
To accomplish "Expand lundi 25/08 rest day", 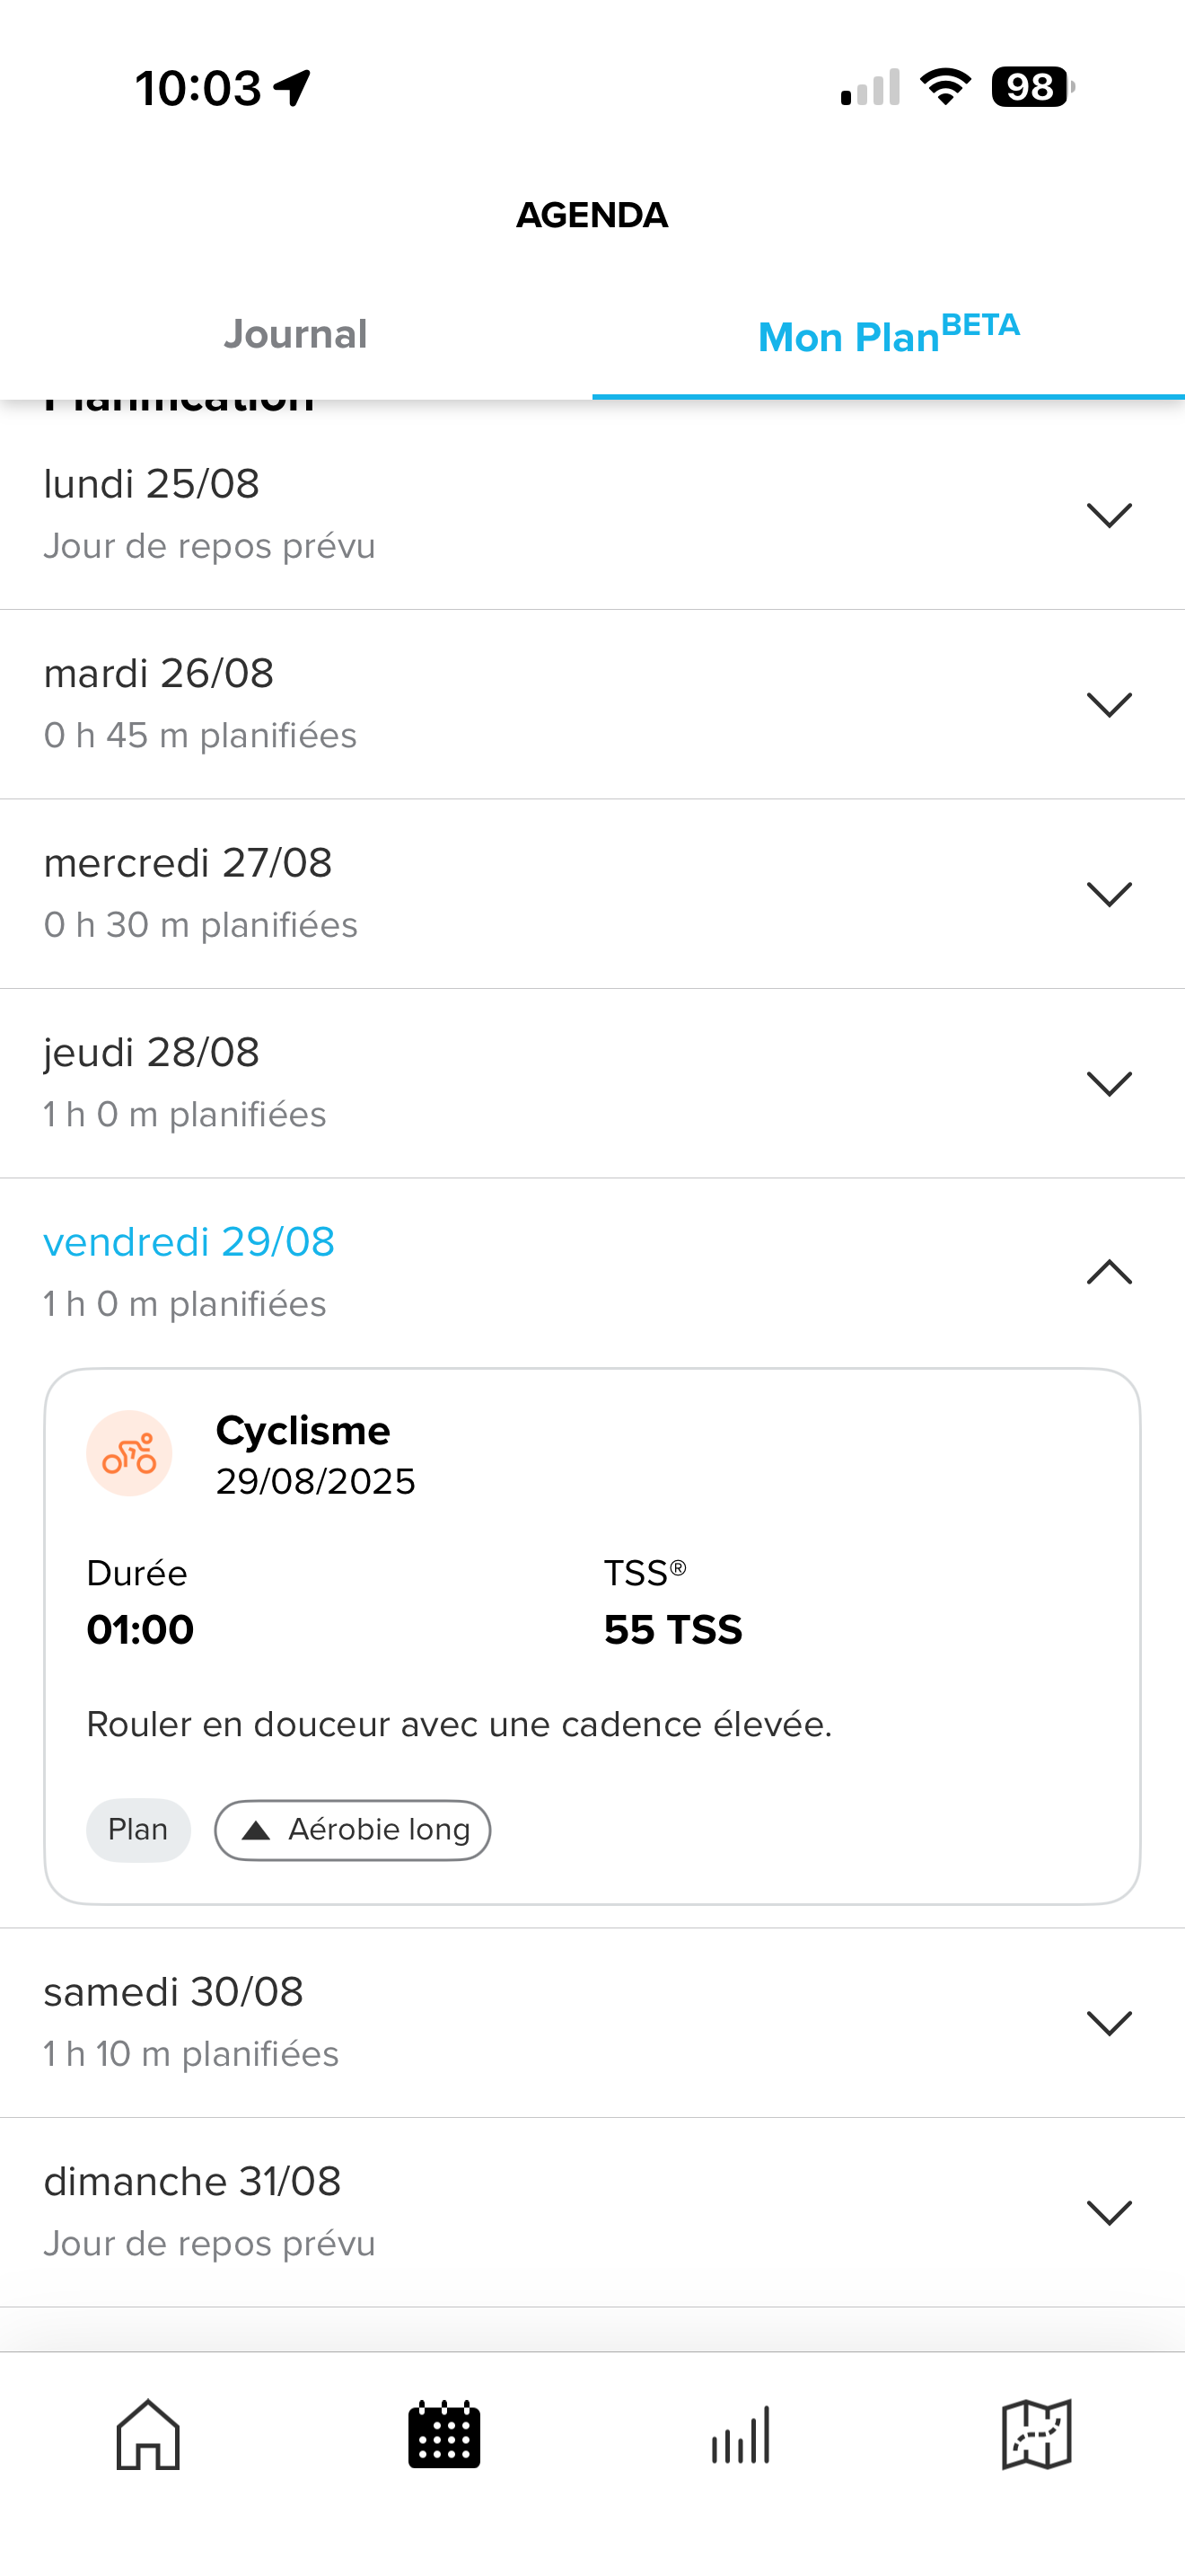I will 592,515.
